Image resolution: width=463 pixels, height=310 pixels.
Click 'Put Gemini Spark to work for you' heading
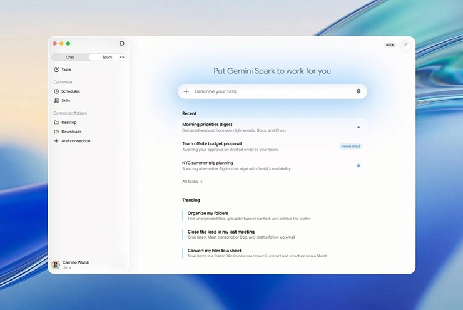tap(272, 71)
